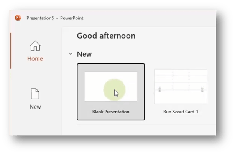Image resolution: width=235 pixels, height=154 pixels.
Task: Click the Presentation5 - PowerPoint title text
Action: [55, 18]
